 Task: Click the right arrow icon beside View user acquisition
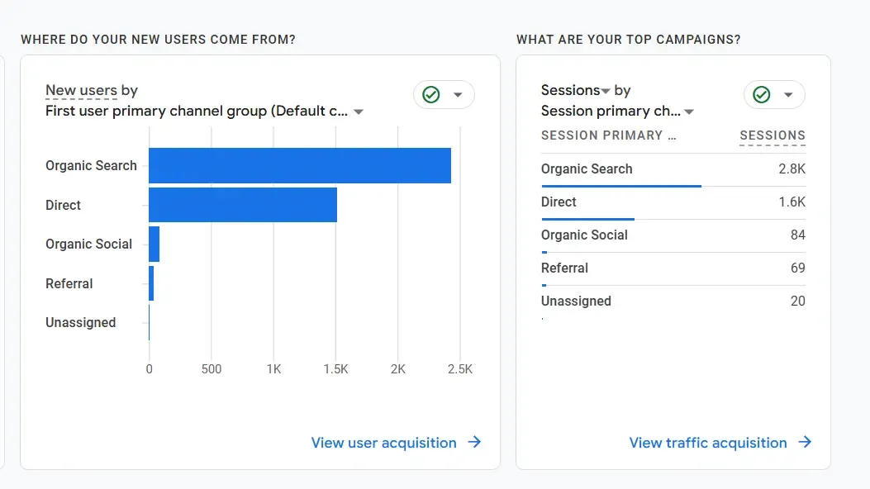coord(473,443)
